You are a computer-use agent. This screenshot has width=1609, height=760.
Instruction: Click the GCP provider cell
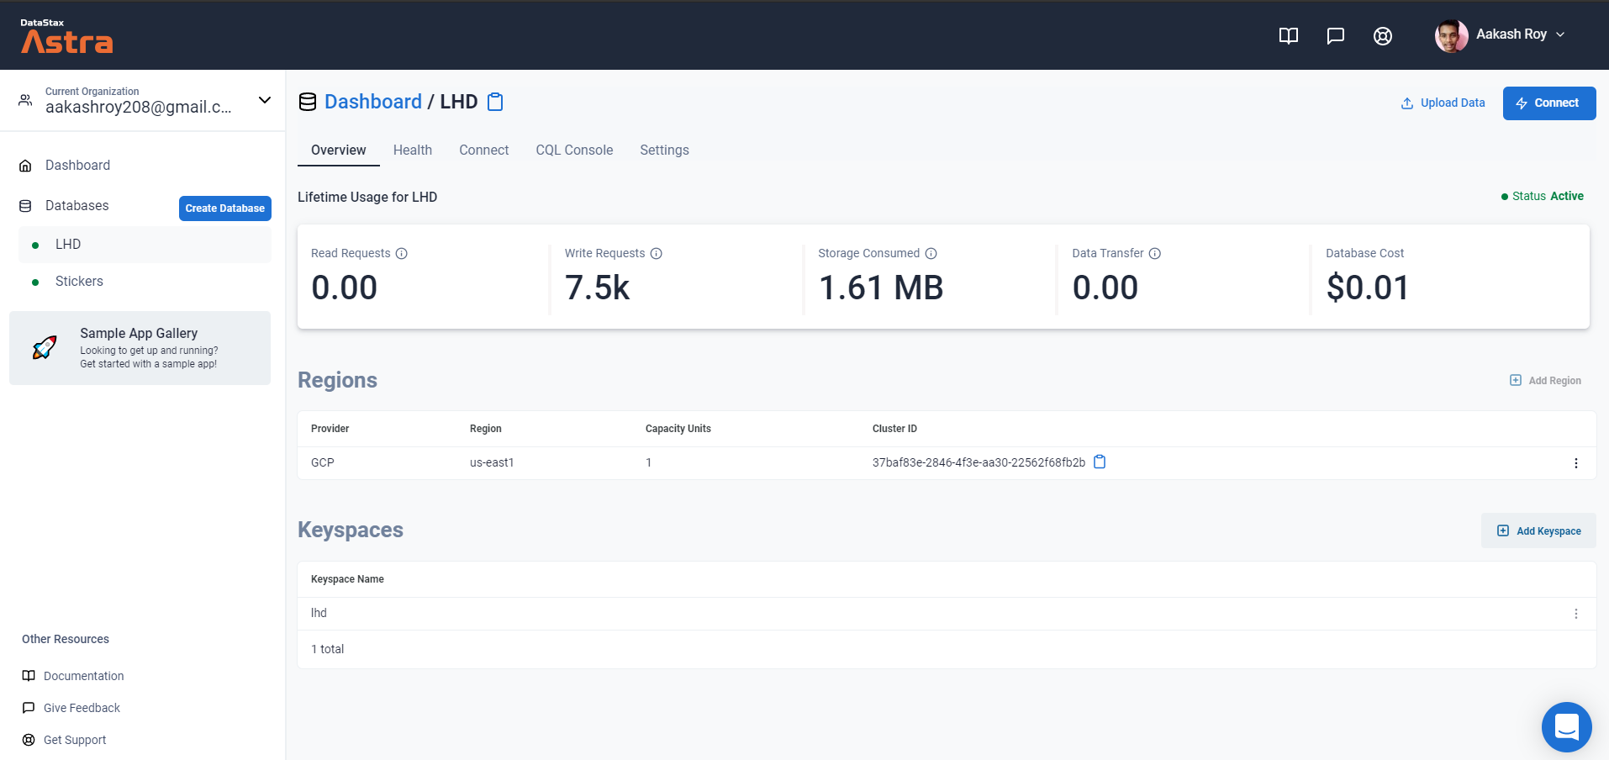click(x=323, y=463)
